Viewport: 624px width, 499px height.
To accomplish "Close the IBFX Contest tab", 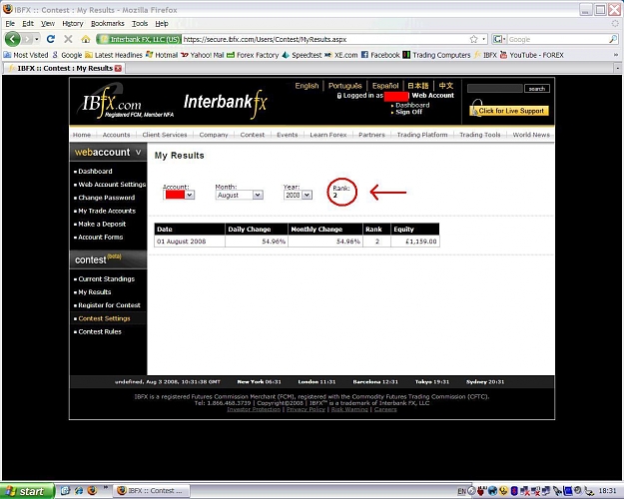I will [118, 69].
